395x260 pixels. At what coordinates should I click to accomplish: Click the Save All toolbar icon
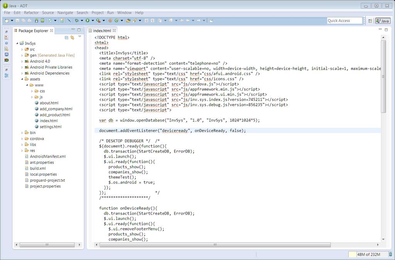tap(24, 21)
